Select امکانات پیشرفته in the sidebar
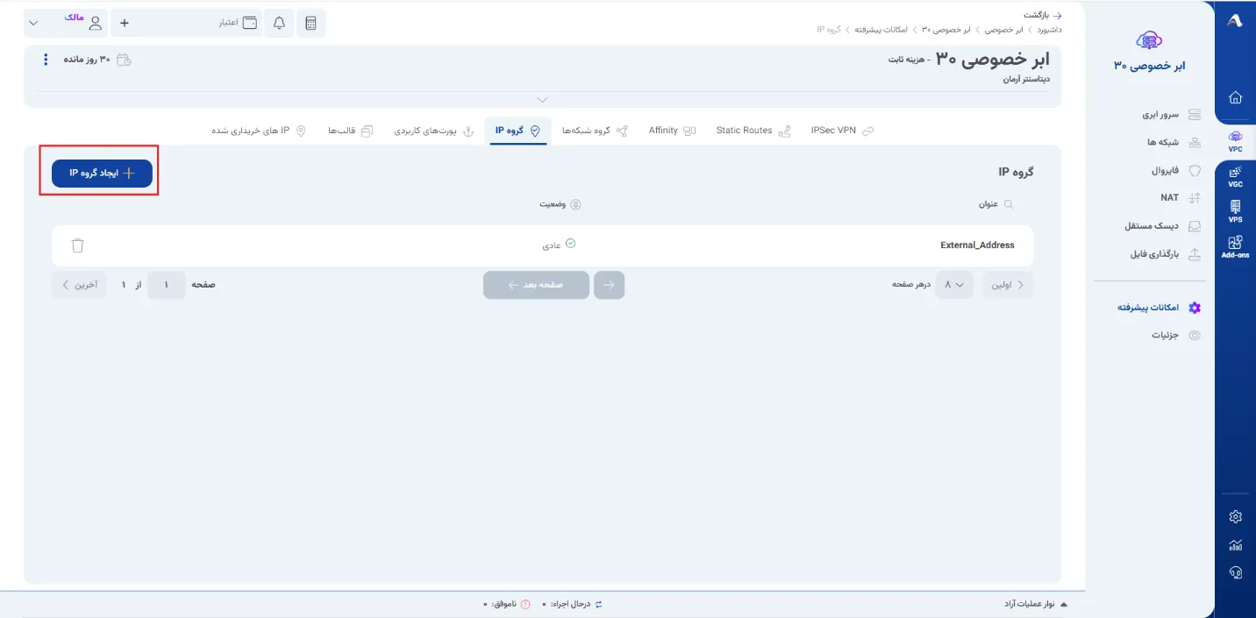The width and height of the screenshot is (1256, 618). coord(1158,308)
